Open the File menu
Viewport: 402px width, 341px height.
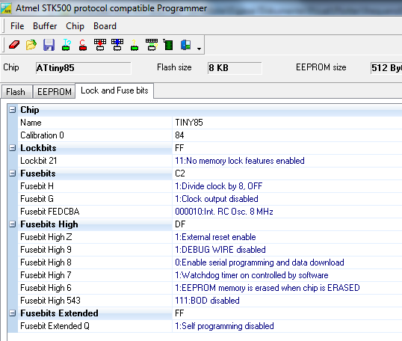coord(17,26)
